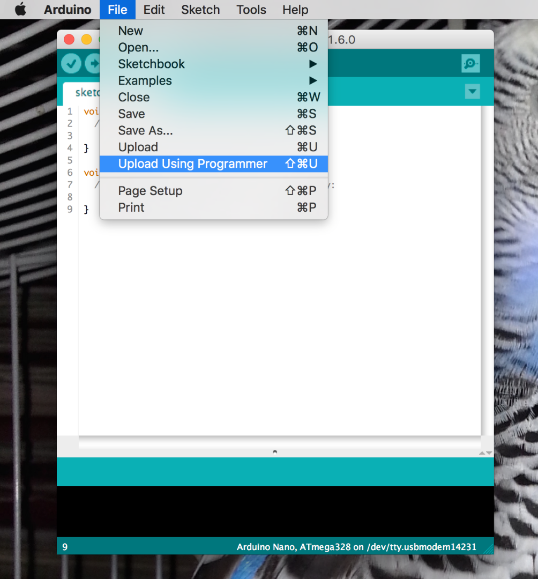Select Upload Using Programmer

coord(192,164)
